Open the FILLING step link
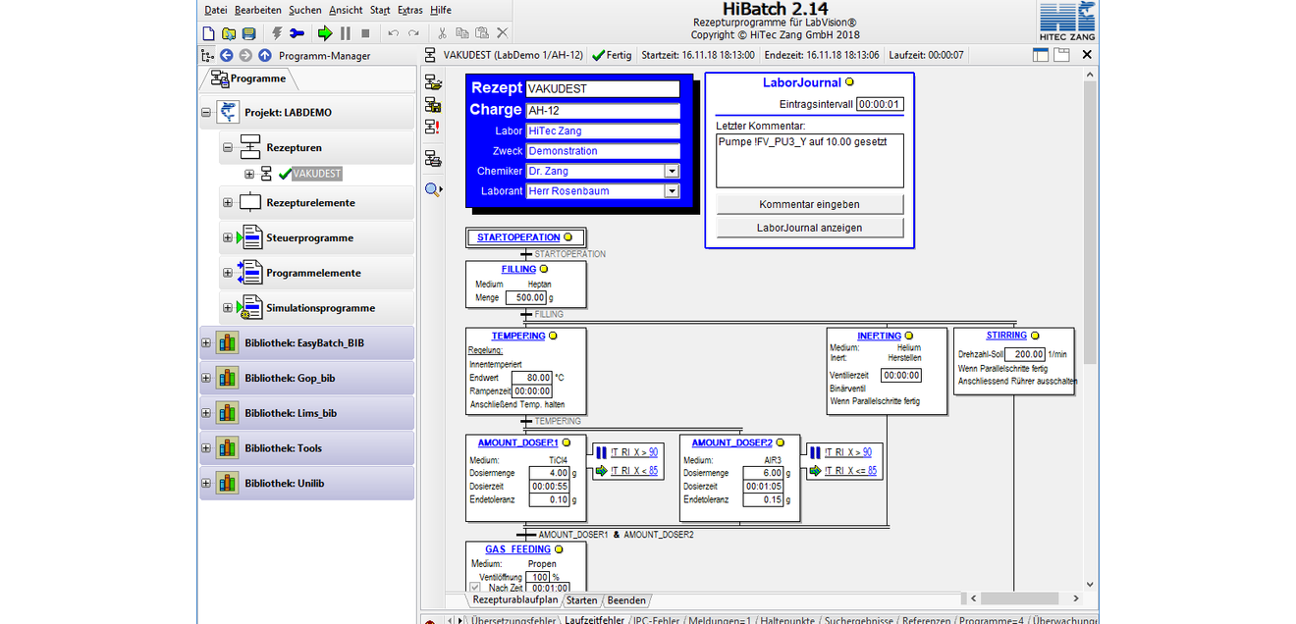Viewport: 1296px width, 624px height. [518, 269]
